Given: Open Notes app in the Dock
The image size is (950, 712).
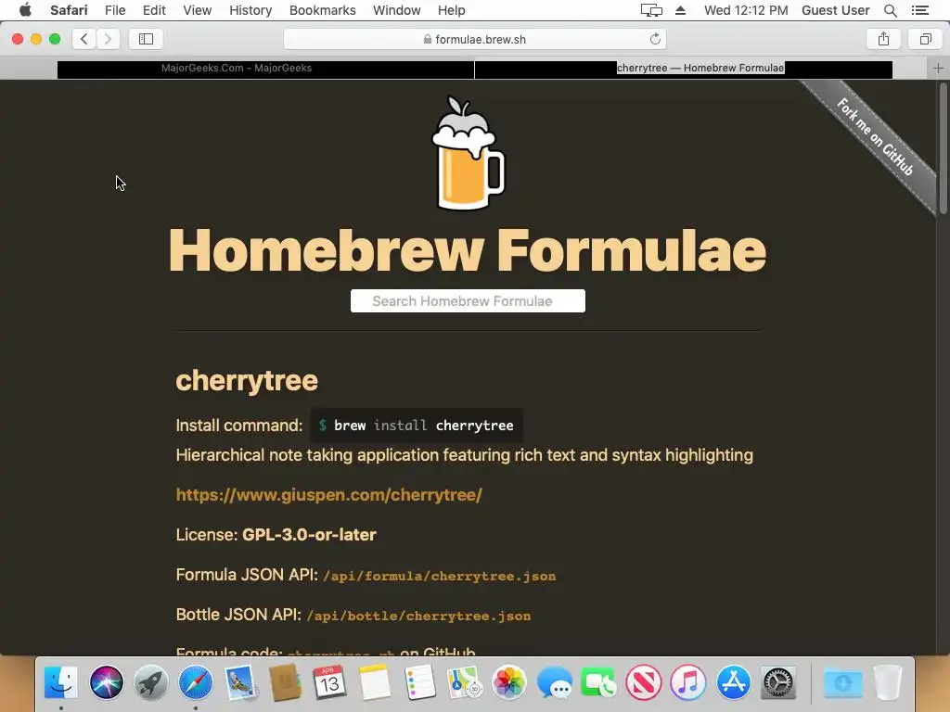Looking at the screenshot, I should pos(375,682).
